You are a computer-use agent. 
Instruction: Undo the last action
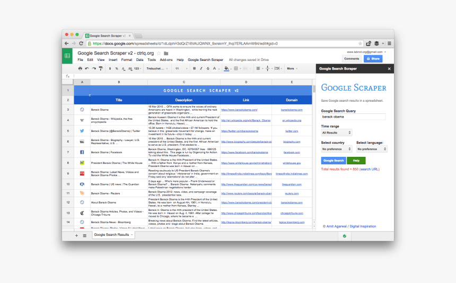tap(87, 68)
